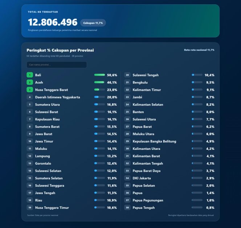Click the 13,2% value for Lampung
241x228 pixels.
pos(112,156)
